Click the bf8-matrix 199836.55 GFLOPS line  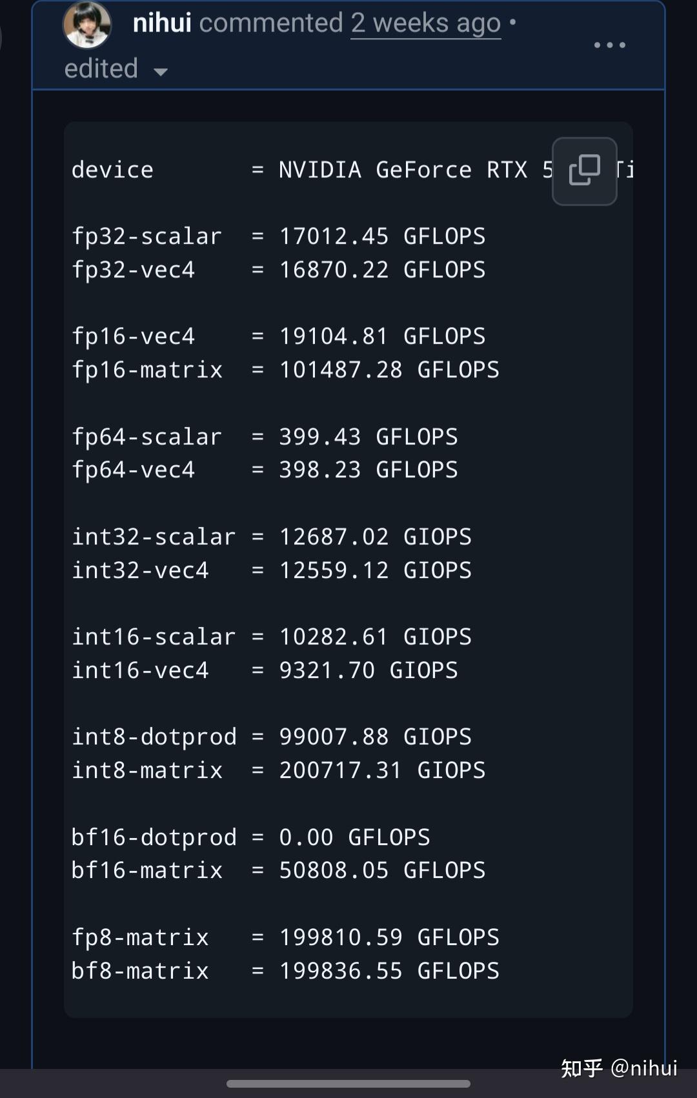285,972
